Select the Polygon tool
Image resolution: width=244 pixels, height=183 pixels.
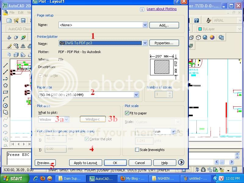(x=5, y=85)
